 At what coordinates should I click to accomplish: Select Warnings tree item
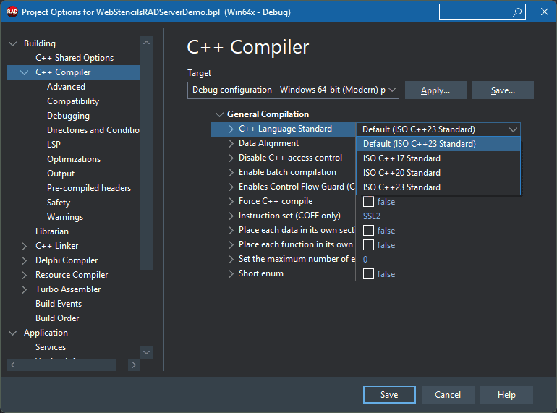(x=65, y=217)
